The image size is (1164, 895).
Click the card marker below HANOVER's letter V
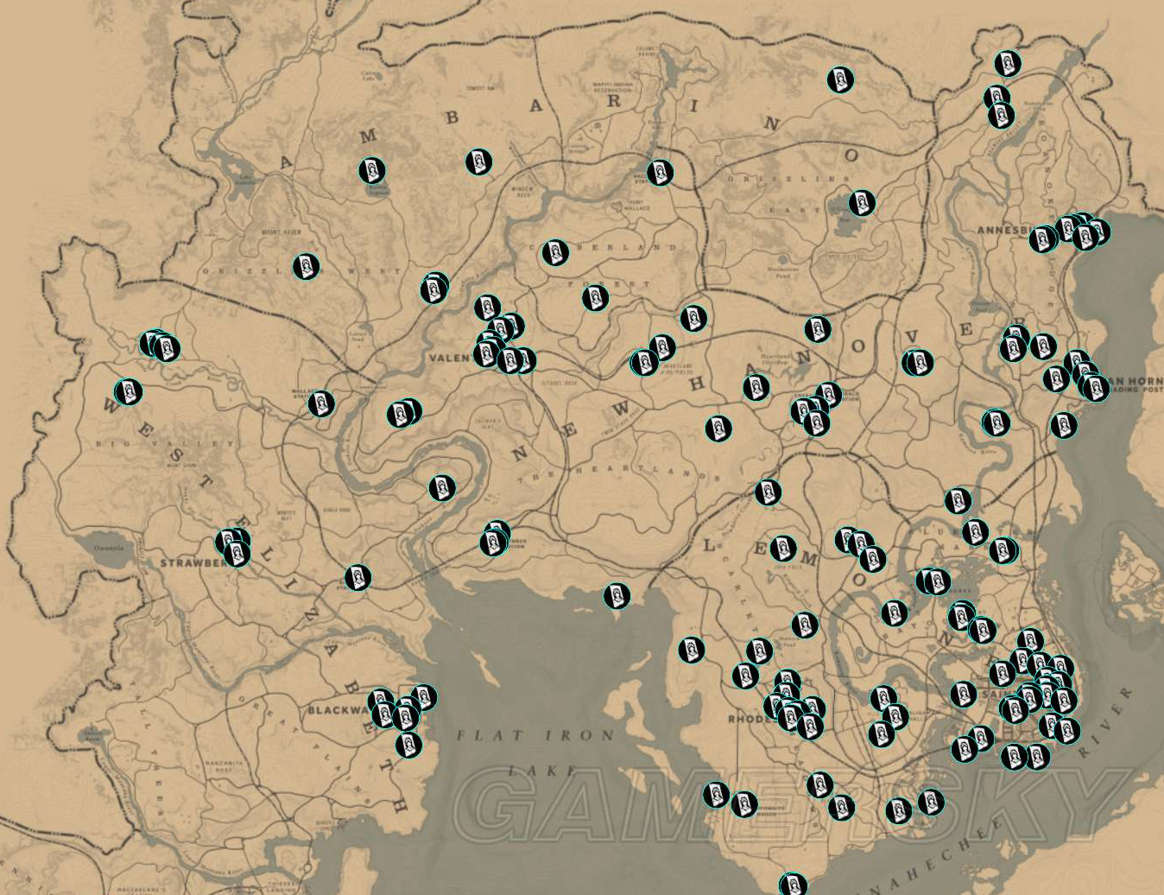[x=918, y=362]
